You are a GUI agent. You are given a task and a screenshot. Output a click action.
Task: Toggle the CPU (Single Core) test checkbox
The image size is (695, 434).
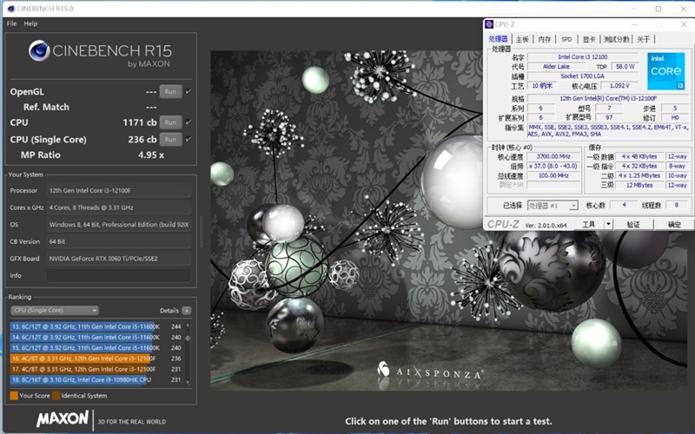(189, 139)
